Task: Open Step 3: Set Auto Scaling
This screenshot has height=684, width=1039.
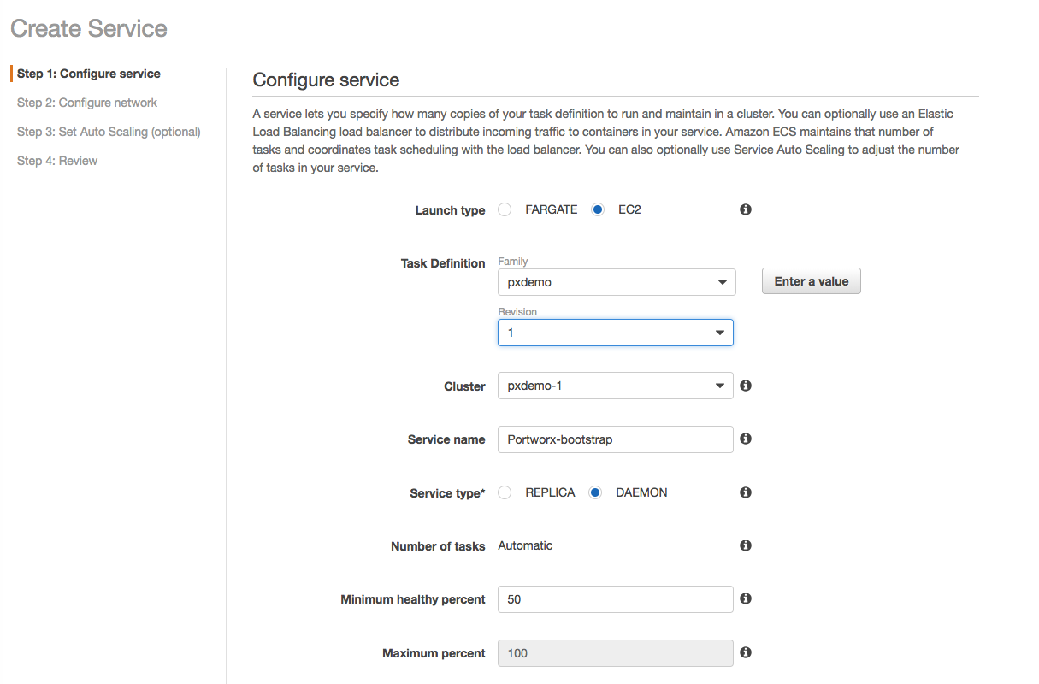Action: (x=109, y=131)
